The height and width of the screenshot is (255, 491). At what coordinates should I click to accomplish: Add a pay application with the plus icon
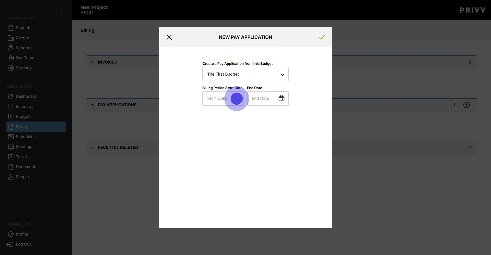(x=466, y=105)
